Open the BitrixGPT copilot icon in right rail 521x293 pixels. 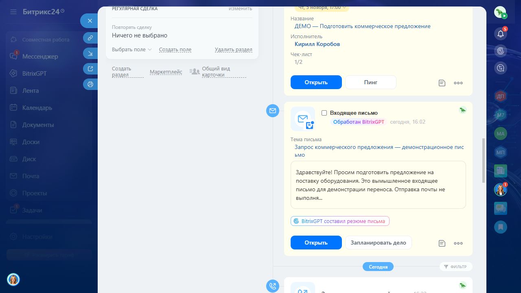point(501,51)
